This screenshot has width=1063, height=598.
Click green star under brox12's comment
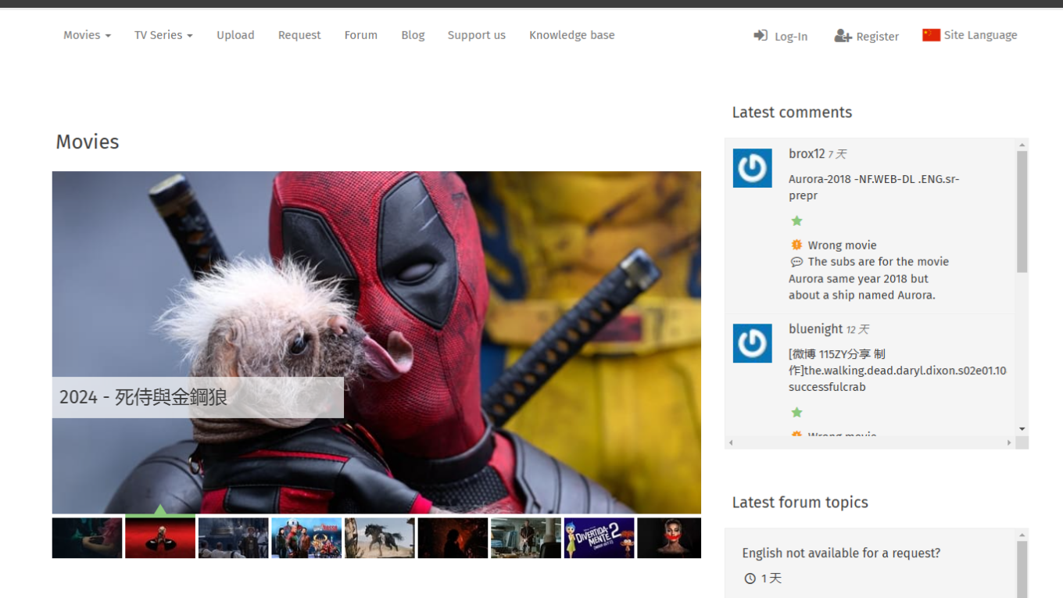coord(796,220)
